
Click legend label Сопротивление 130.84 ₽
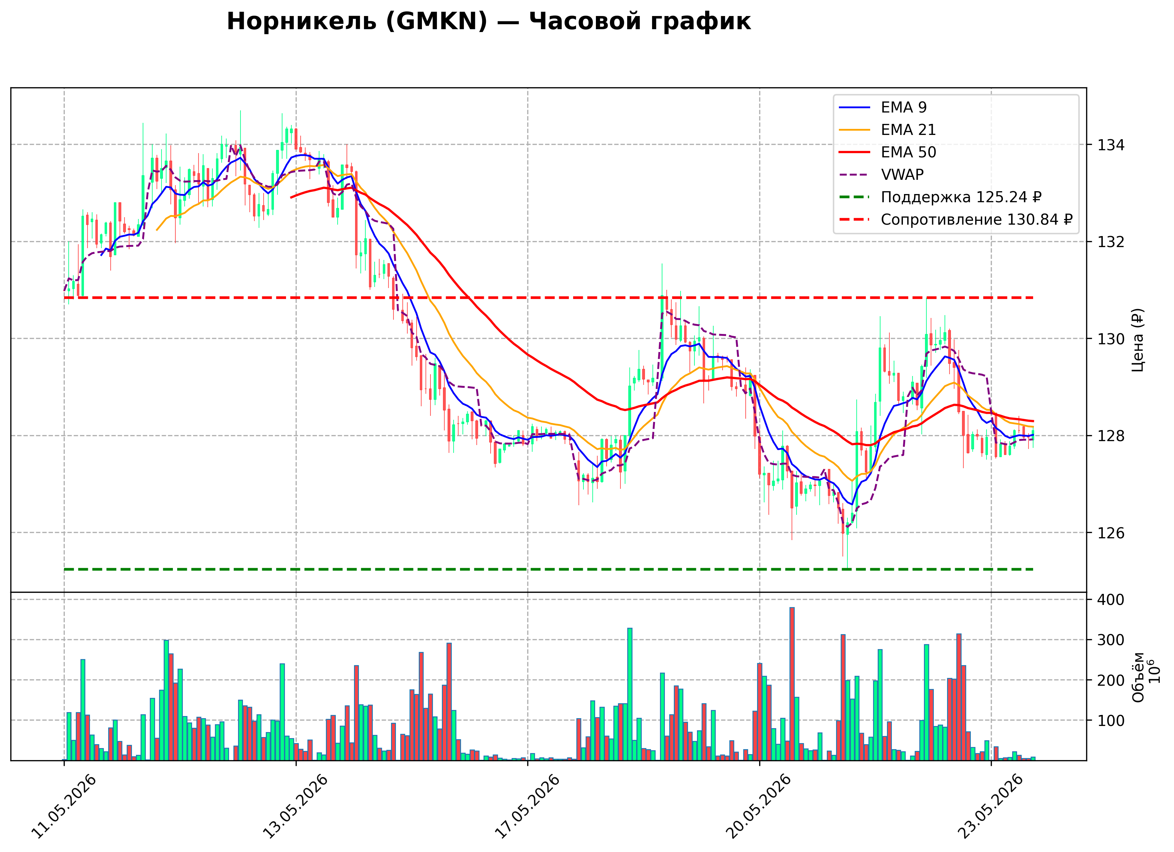(976, 220)
